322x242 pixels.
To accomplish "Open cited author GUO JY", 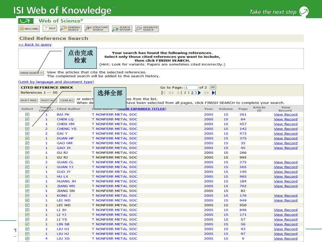I will click(64, 172).
